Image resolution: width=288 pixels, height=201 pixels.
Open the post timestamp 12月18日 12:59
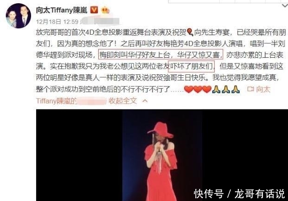tap(58, 22)
